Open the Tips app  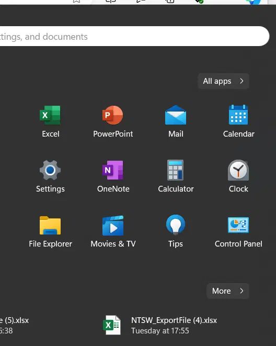click(176, 232)
